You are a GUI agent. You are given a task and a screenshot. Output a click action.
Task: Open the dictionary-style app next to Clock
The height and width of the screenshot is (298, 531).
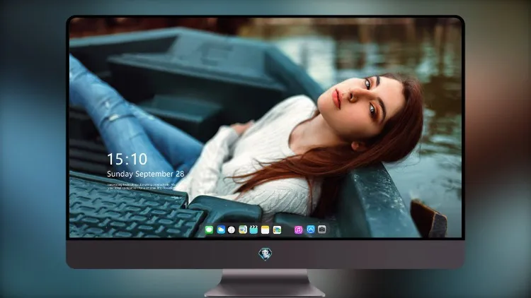[x=243, y=230]
